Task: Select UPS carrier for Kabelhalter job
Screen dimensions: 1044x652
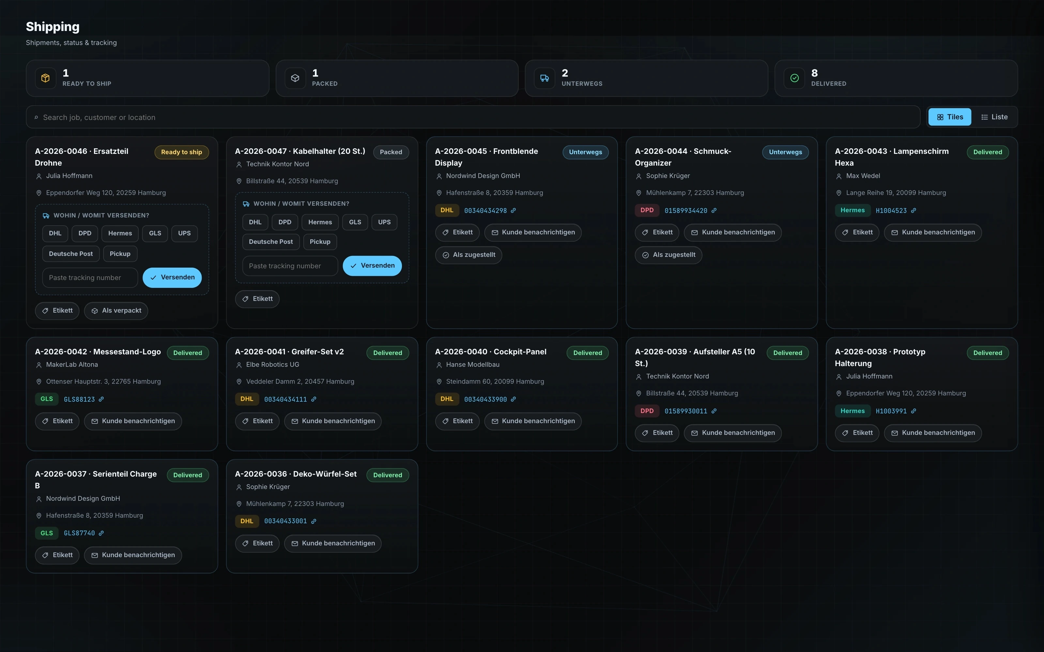Action: 384,222
